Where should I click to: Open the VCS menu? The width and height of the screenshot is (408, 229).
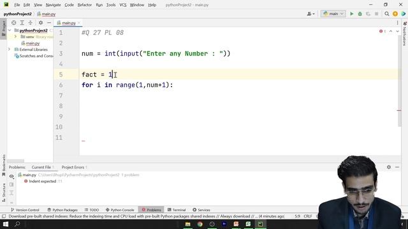[122, 4]
